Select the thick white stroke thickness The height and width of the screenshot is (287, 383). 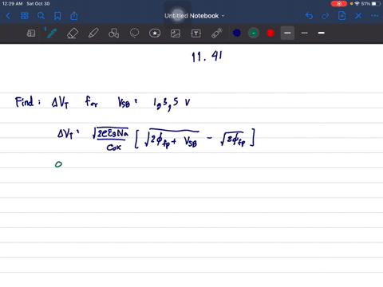[322, 33]
